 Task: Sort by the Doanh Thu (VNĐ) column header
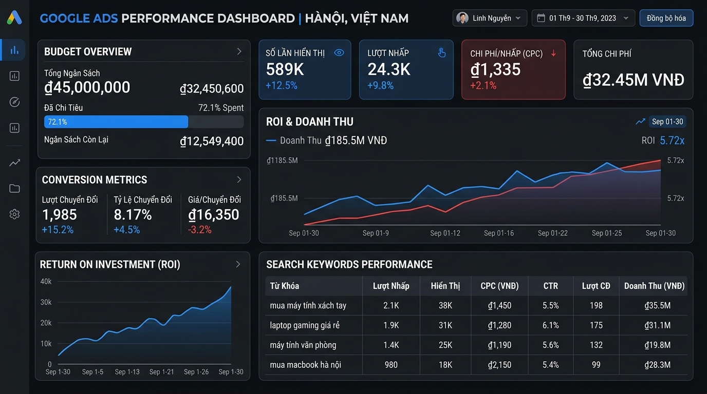pos(655,286)
